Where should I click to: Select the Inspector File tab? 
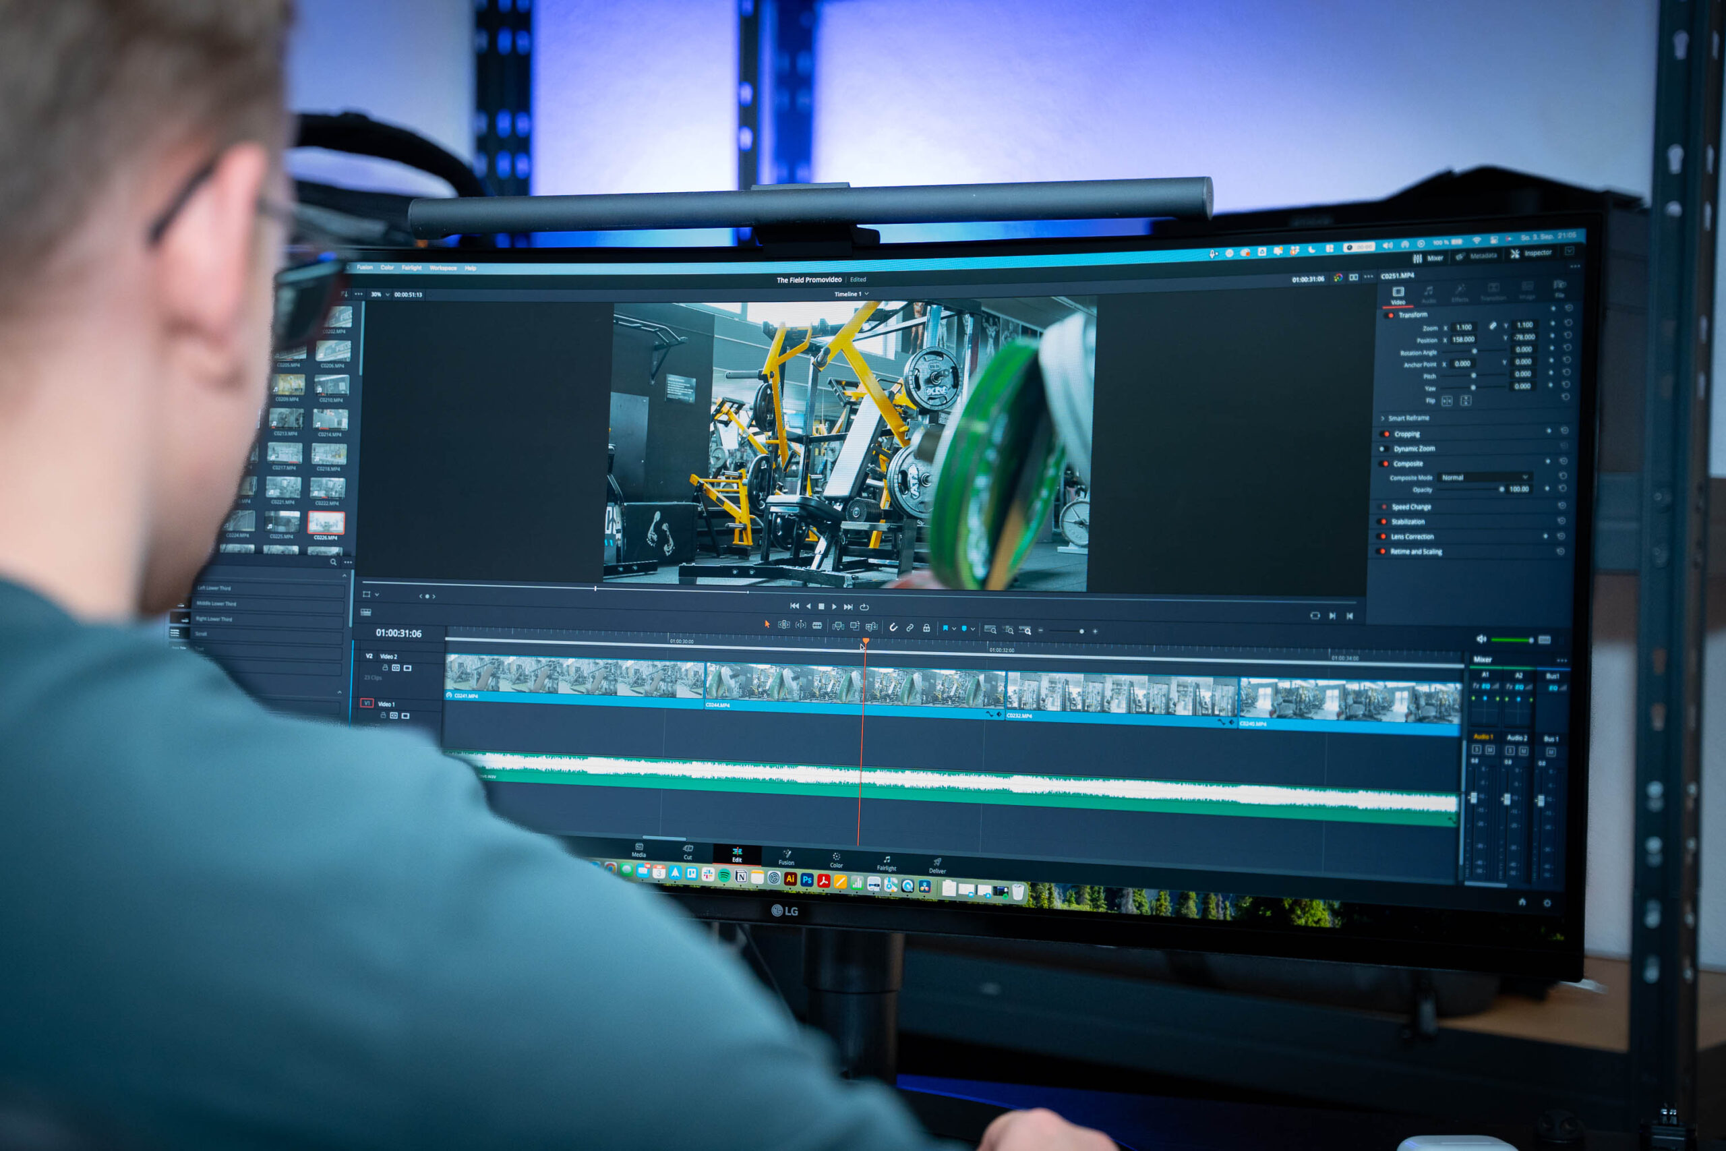coord(1560,290)
